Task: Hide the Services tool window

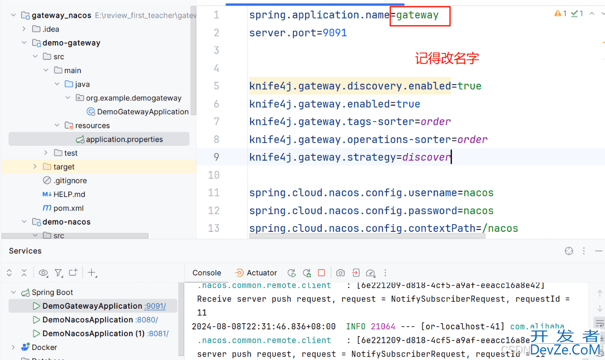Action: point(599,251)
